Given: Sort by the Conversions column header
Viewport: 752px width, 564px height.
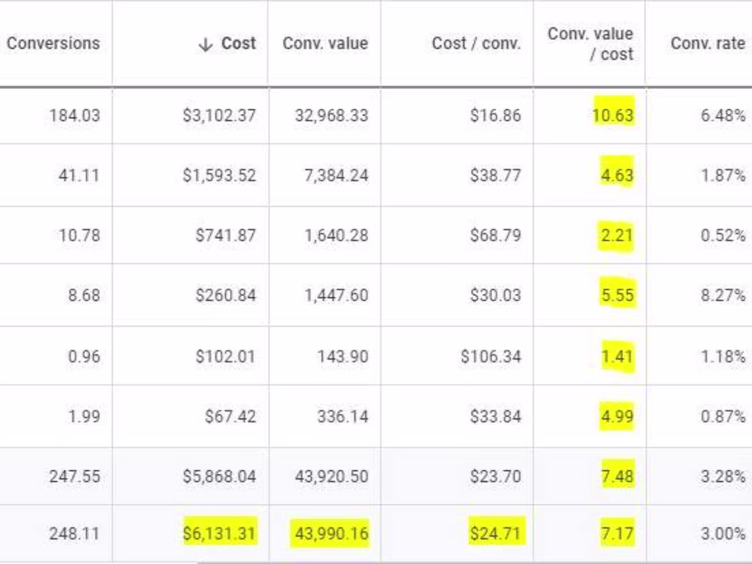Looking at the screenshot, I should (53, 43).
